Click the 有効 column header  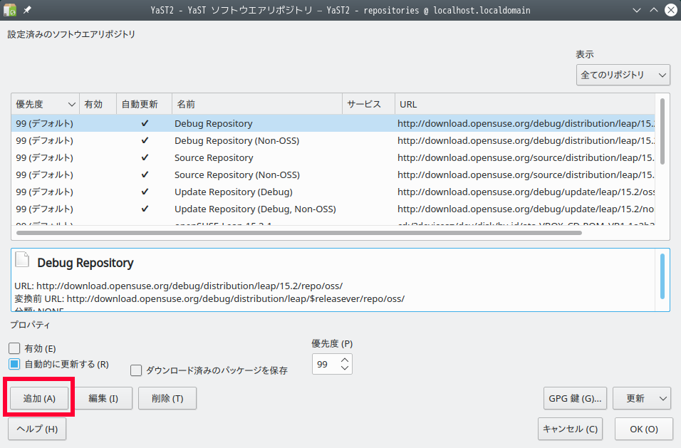98,104
